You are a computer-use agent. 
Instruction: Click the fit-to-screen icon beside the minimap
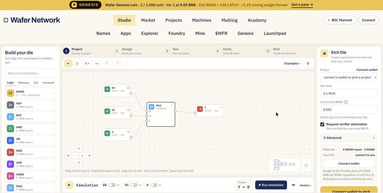[x=306, y=165]
